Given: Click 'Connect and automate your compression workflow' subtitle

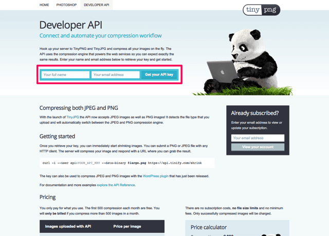Looking at the screenshot, I should (101, 36).
